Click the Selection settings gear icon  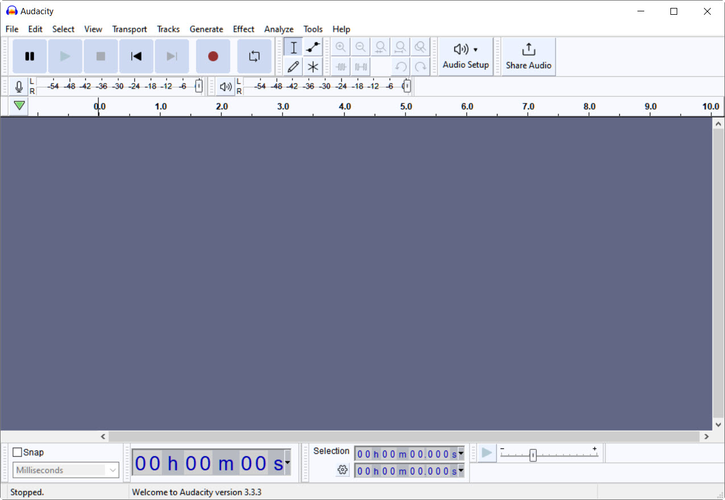342,469
